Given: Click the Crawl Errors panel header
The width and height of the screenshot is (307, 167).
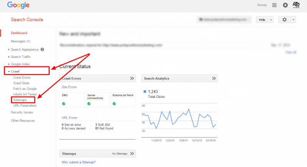Looking at the screenshot, I should [x=97, y=78].
